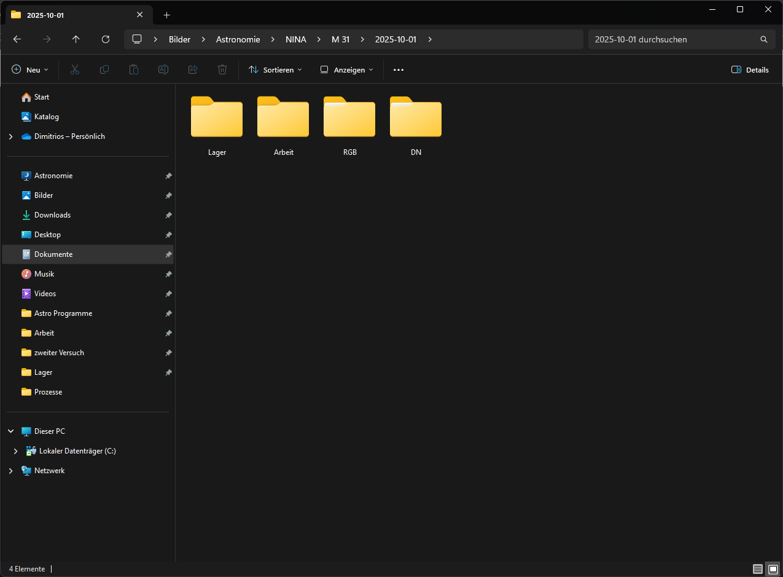Open the Anzeigen view dropdown
Image resolution: width=783 pixels, height=577 pixels.
(x=346, y=70)
